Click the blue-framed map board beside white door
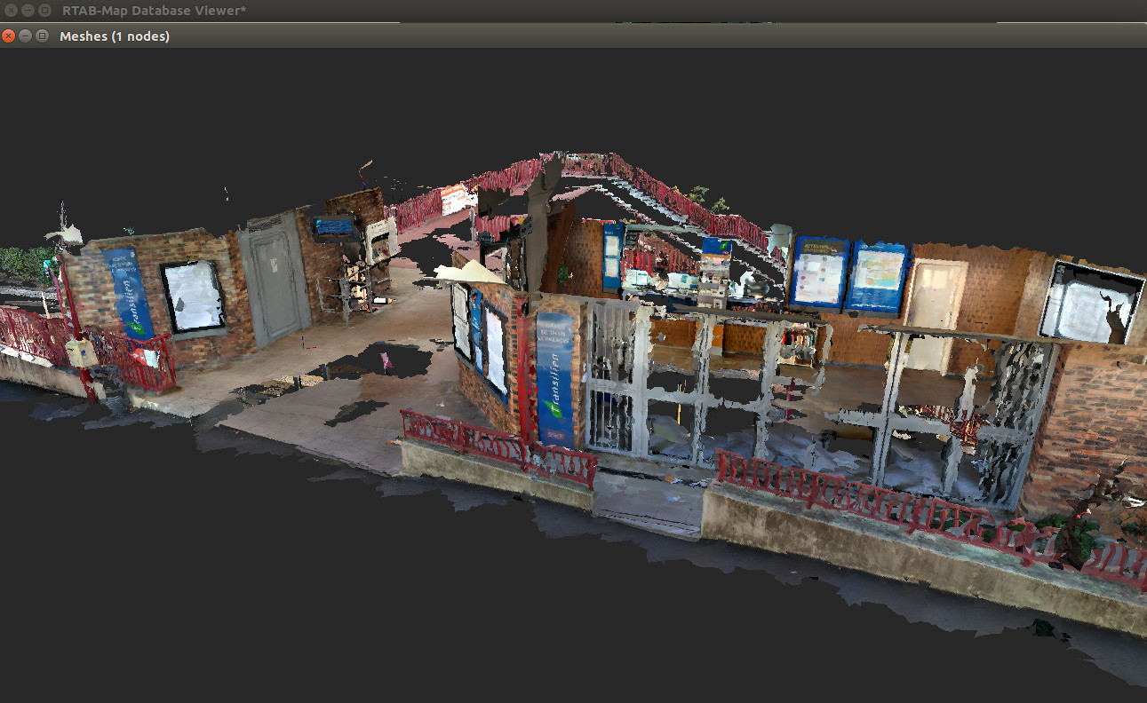Image resolution: width=1147 pixels, height=703 pixels. pos(879,278)
